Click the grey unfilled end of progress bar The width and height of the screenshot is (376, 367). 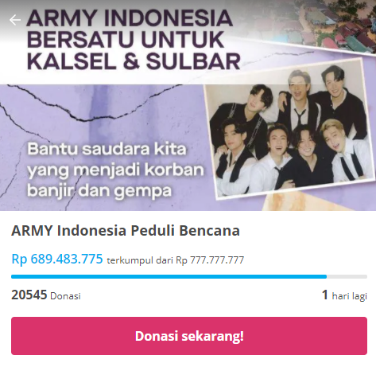(x=347, y=277)
